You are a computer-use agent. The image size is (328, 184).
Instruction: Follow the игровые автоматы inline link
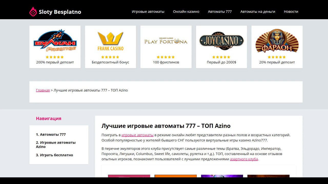(137, 135)
